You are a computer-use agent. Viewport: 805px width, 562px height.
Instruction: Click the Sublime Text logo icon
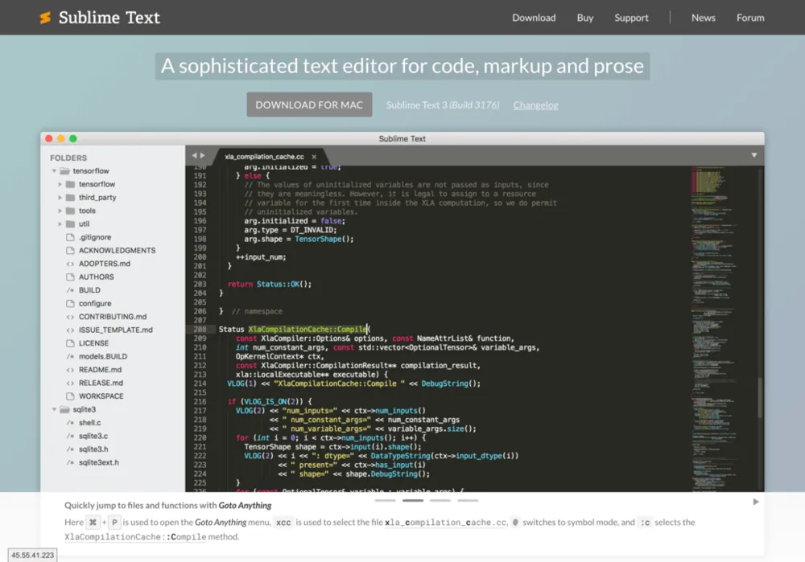(x=45, y=18)
